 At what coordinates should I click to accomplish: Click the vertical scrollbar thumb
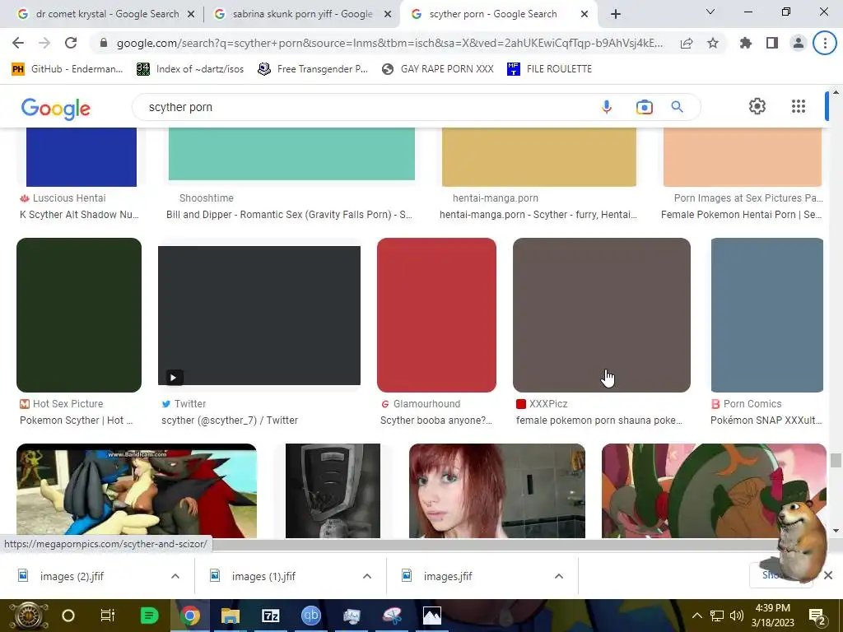pos(835,461)
